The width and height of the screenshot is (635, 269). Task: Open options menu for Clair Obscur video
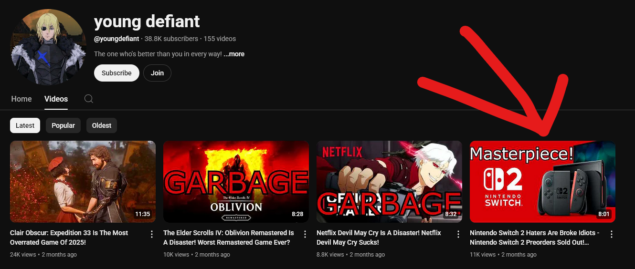point(152,234)
